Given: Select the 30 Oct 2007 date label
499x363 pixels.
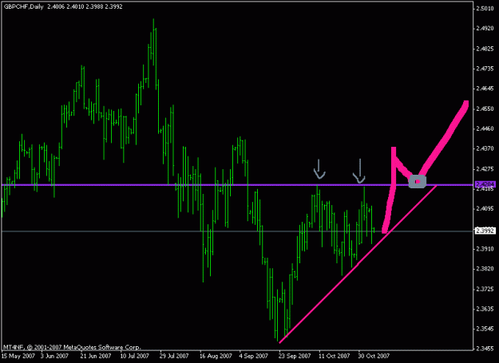Looking at the screenshot, I should click(x=374, y=356).
